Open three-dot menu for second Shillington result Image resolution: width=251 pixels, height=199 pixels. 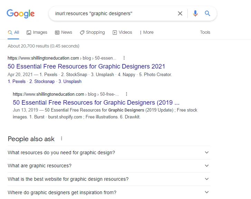point(127,94)
